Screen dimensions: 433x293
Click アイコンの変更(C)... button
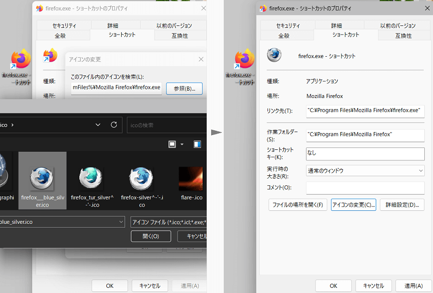tap(354, 205)
